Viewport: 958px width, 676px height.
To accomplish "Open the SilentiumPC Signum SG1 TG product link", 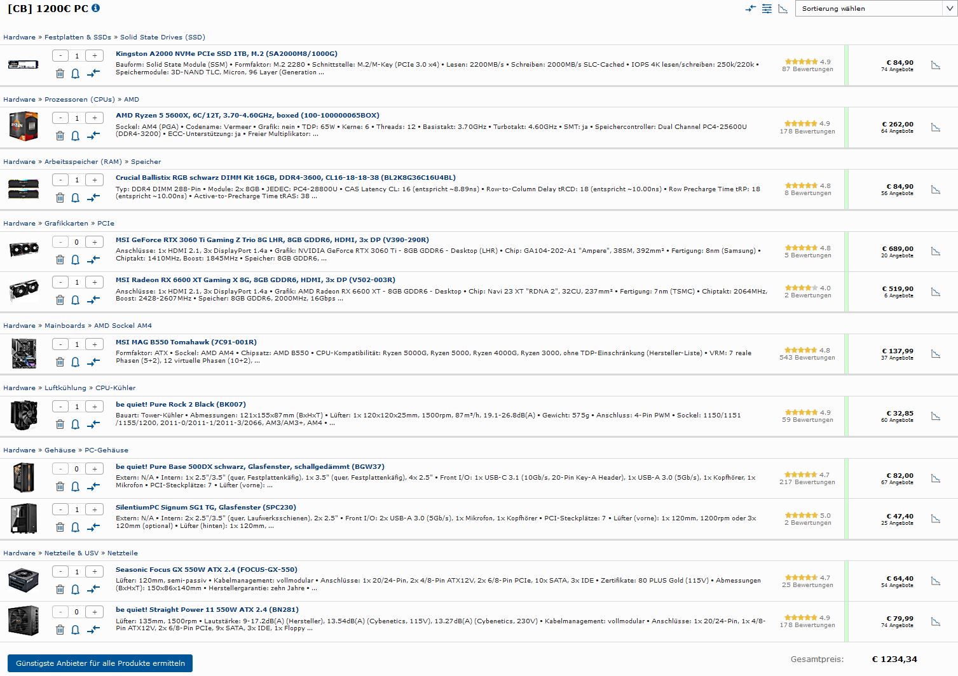I will click(x=206, y=508).
